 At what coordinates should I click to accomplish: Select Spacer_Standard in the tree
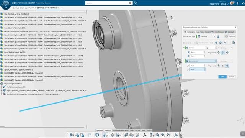point(18,70)
